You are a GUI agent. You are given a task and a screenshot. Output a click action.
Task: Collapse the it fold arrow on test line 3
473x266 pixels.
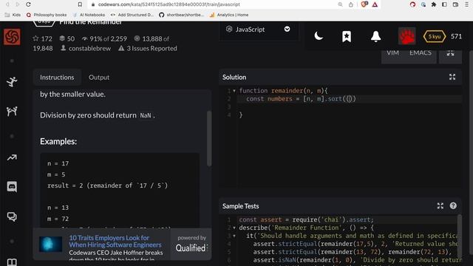(x=234, y=236)
